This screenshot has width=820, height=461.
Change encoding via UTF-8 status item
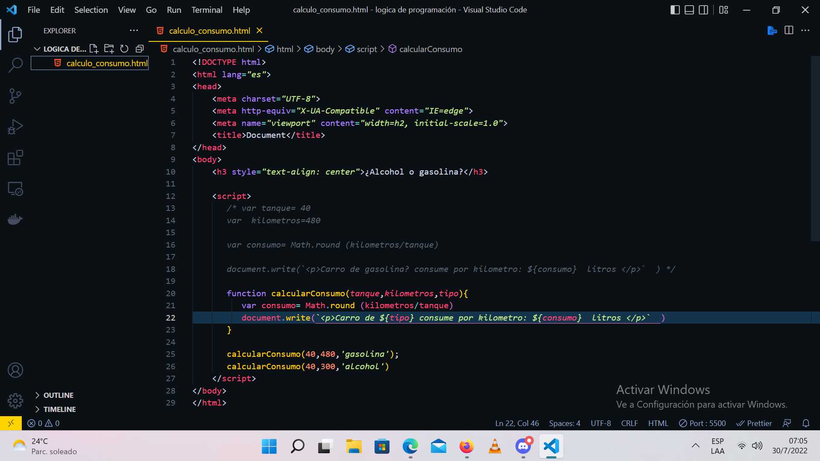[600, 423]
